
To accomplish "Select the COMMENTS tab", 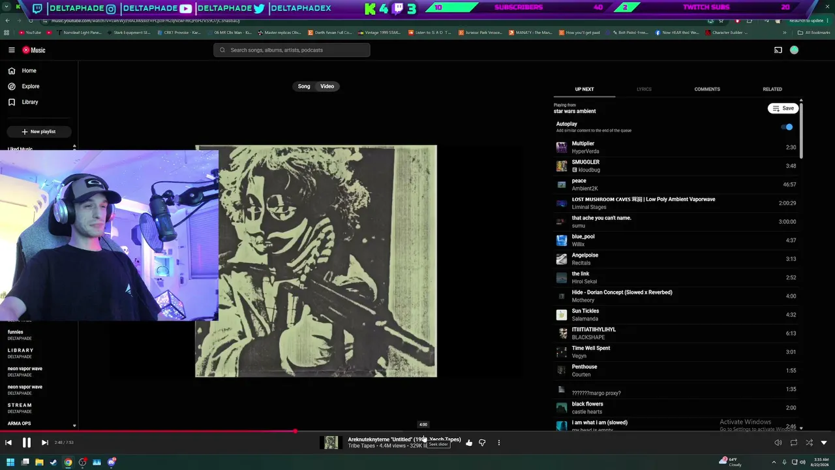I will (707, 89).
